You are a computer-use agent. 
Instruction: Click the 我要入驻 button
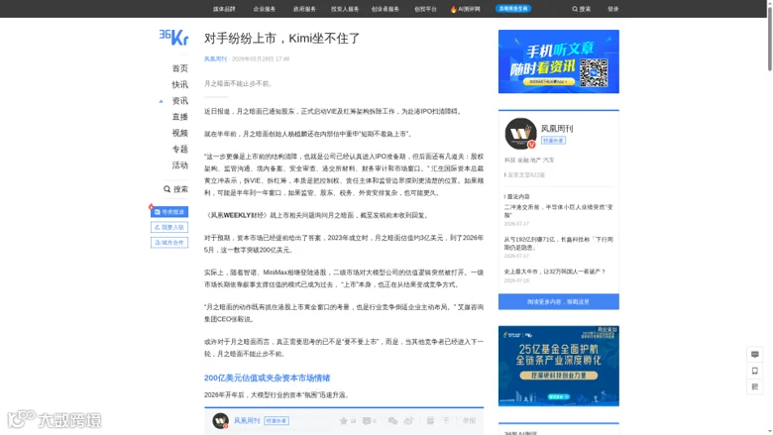click(x=169, y=227)
